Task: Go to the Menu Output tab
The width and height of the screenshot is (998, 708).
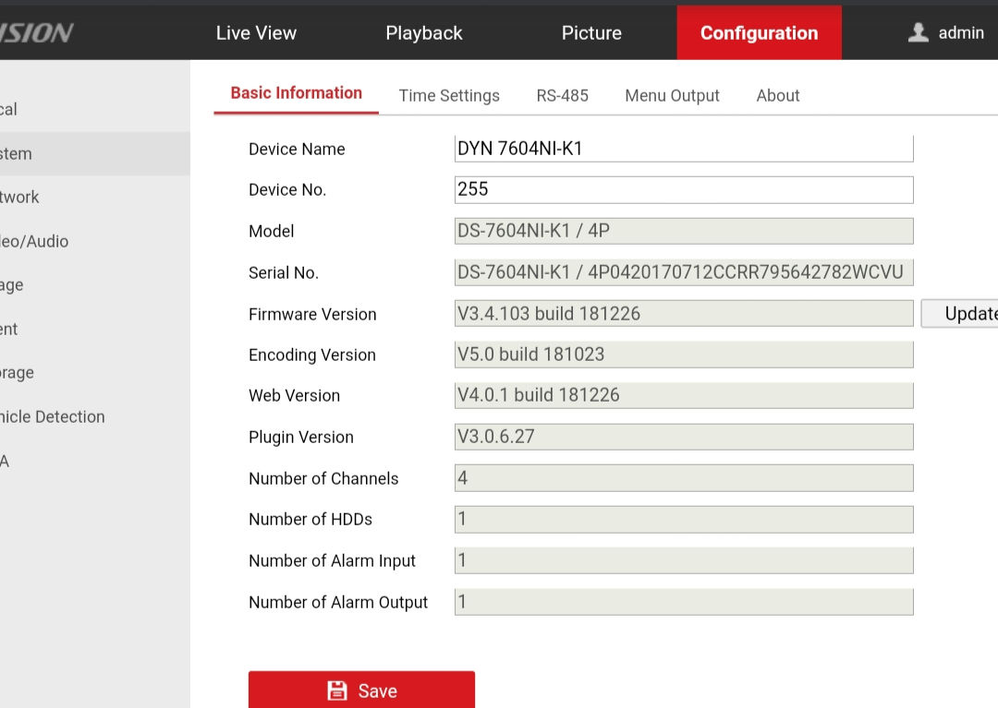Action: 672,95
